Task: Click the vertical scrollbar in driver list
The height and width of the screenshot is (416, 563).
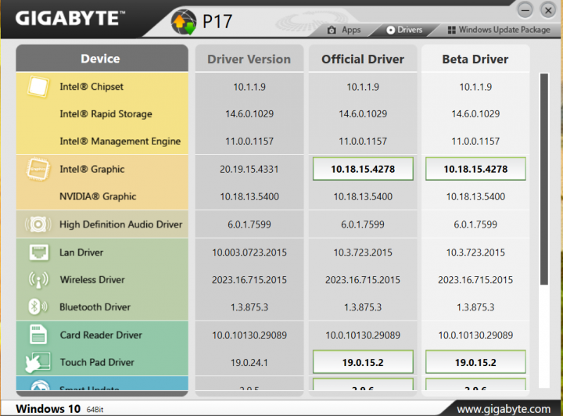Action: tap(544, 179)
